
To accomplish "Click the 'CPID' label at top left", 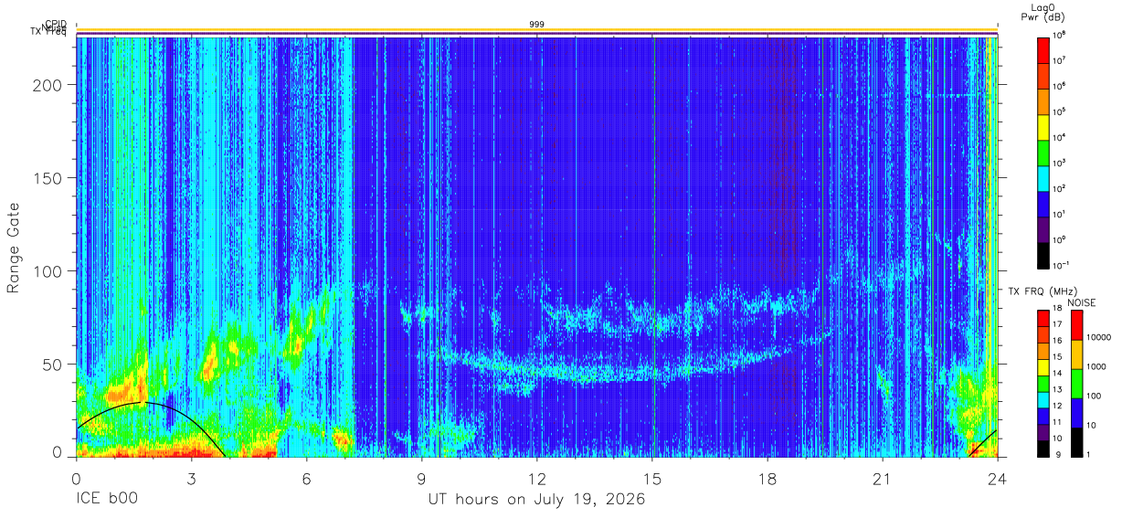I will pyautogui.click(x=56, y=25).
